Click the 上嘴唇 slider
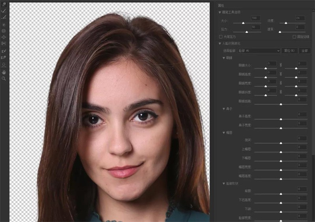The image size is (315, 222). [281, 152]
